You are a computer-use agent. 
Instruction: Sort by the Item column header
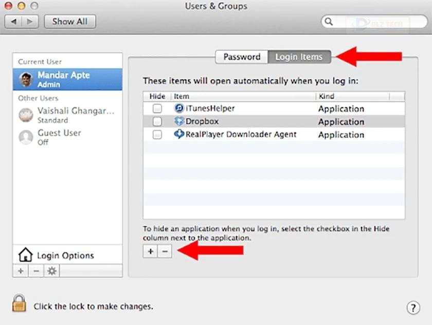[243, 96]
